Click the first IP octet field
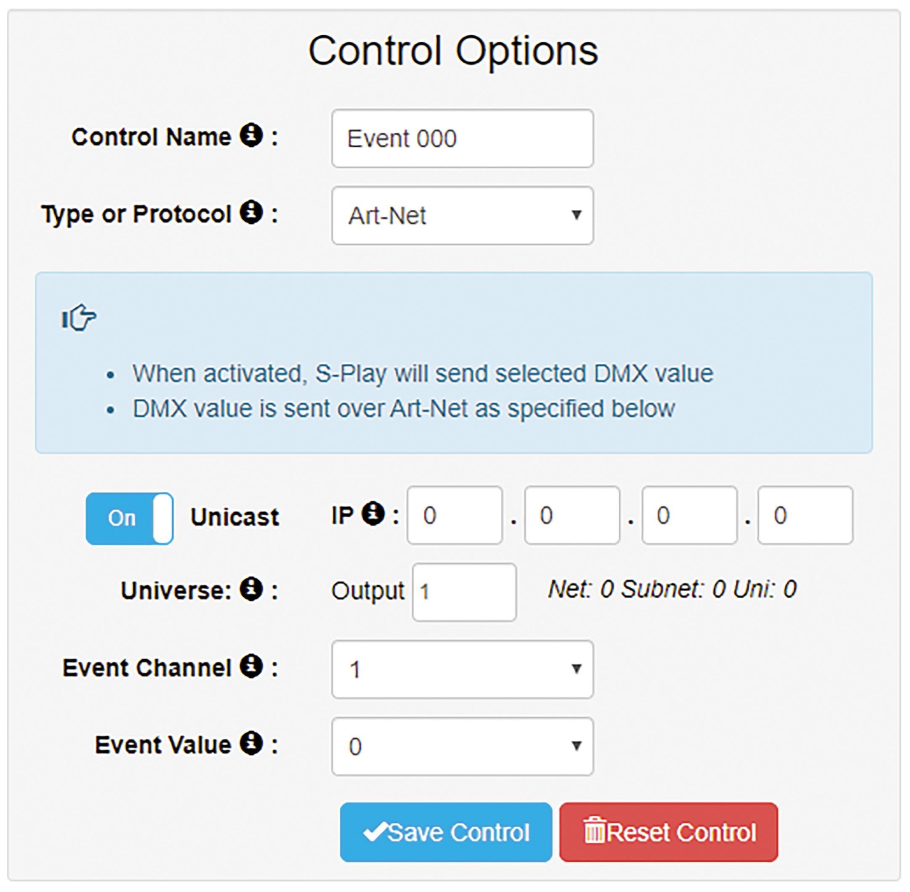 (x=455, y=515)
